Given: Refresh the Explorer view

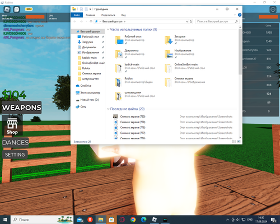Looking at the screenshot, I should pos(191,22).
